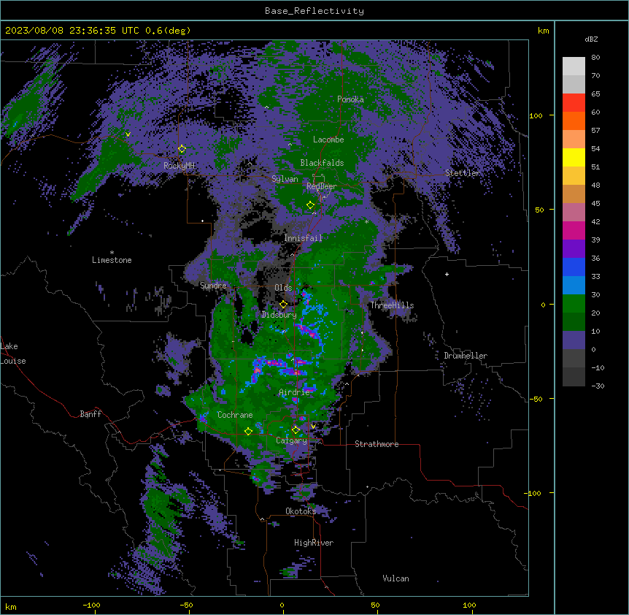The width and height of the screenshot is (629, 615).
Task: Click the dBZ legend heading
Action: pos(591,39)
